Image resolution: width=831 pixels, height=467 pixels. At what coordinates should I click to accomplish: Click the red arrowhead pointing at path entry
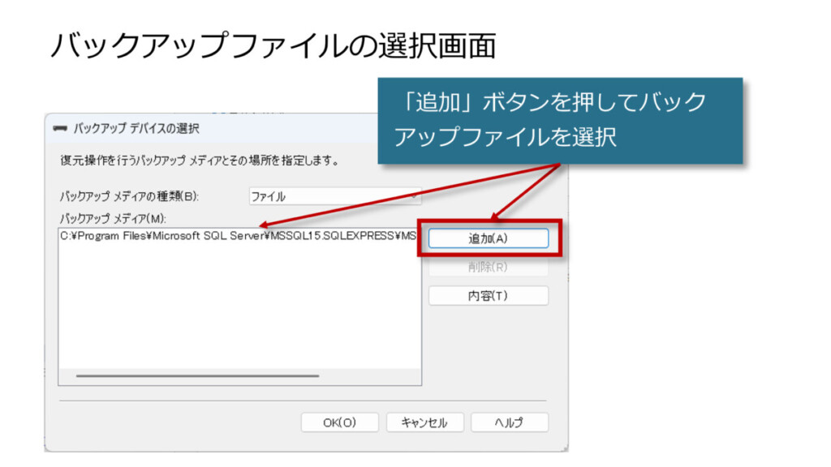coord(265,226)
